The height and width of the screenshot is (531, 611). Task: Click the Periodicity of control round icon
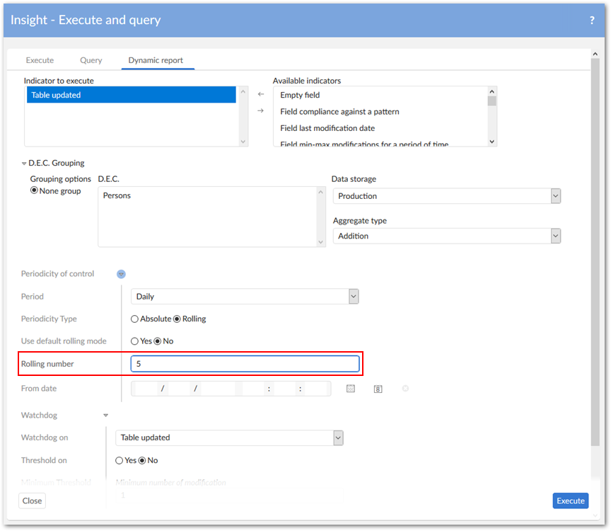tap(121, 274)
